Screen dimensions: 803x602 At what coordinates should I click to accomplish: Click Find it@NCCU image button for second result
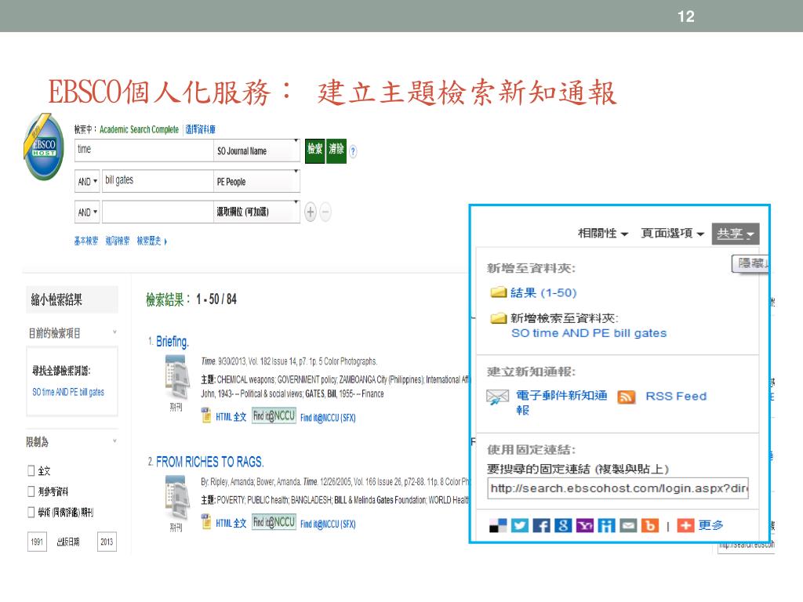pos(274,522)
